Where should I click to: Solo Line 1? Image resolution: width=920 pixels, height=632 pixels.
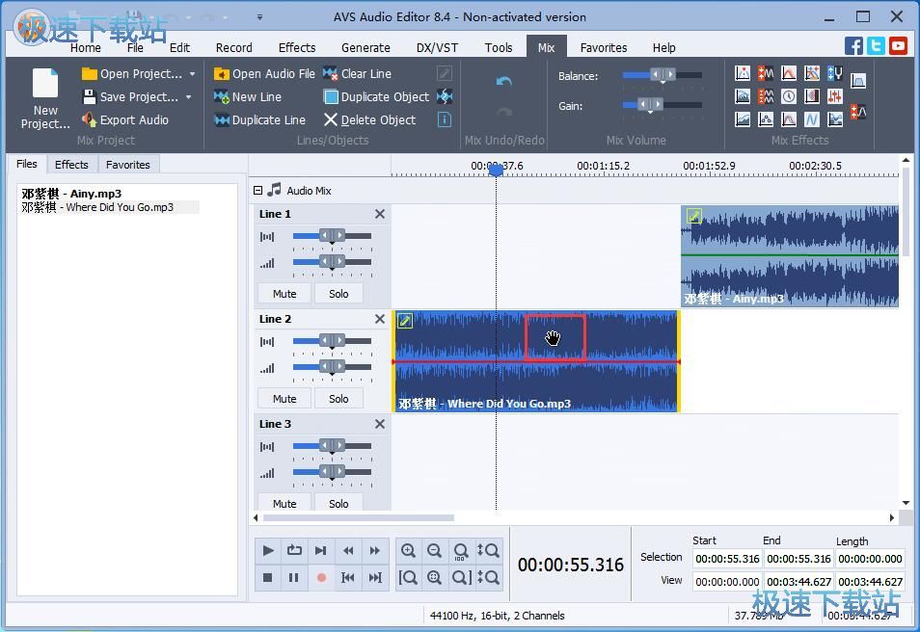click(x=338, y=294)
